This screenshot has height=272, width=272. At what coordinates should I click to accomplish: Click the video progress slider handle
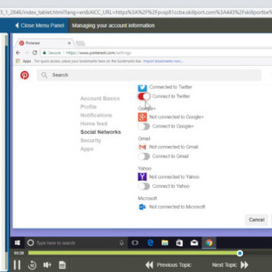point(240,253)
